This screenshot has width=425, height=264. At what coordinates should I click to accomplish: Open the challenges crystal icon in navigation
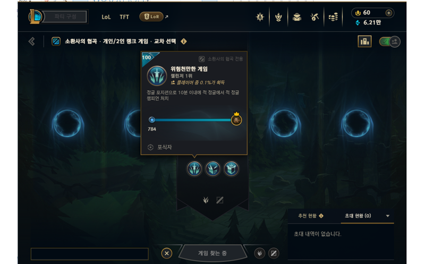(260, 17)
